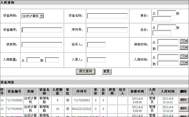The height and width of the screenshot is (117, 189).
Task: Focus the 入库人 input field
Action: (96, 60)
